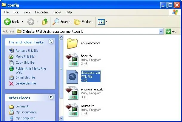Minimize the config window
Screen dimensions: 182x122
(x=163, y=5)
